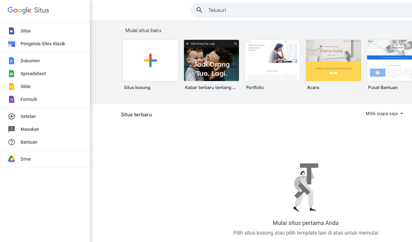The height and width of the screenshot is (242, 412).
Task: Open Pengelola Sites Klasik
Action: tap(45, 44)
